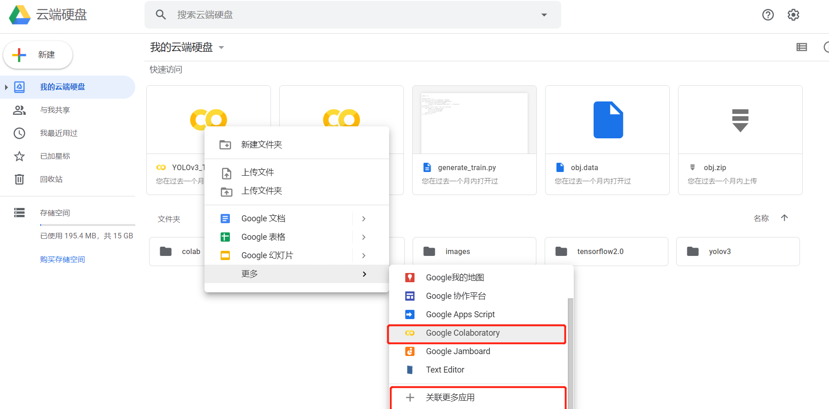829x409 pixels.
Task: Open the generate_train.py quick access thumbnail
Action: pyautogui.click(x=475, y=122)
